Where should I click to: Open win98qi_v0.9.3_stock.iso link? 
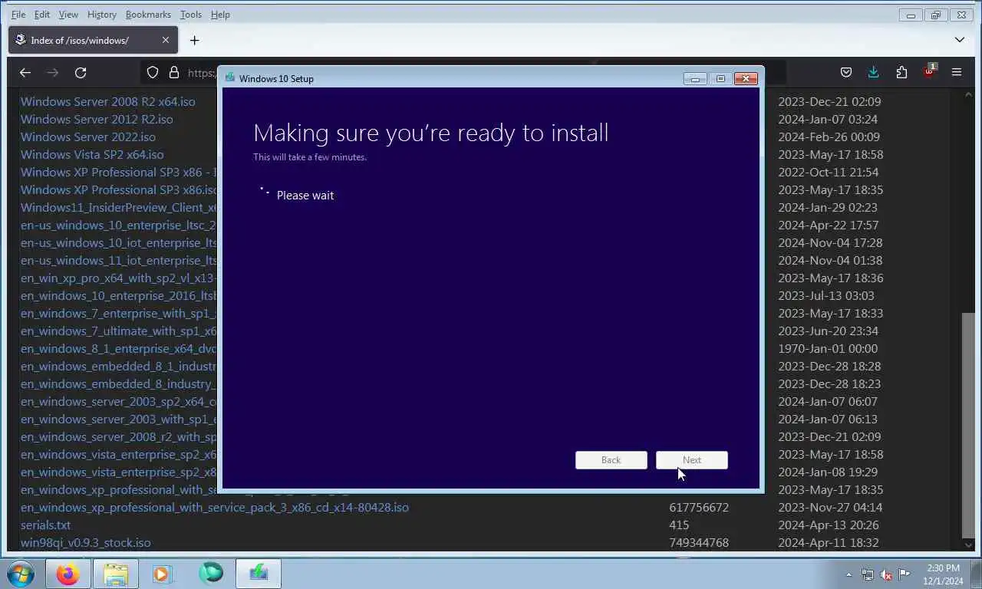tap(85, 542)
